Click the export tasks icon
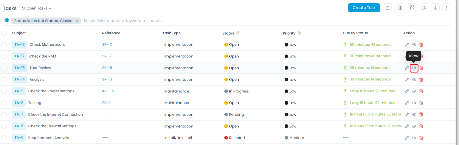This screenshot has width=459, height=145. click(424, 8)
